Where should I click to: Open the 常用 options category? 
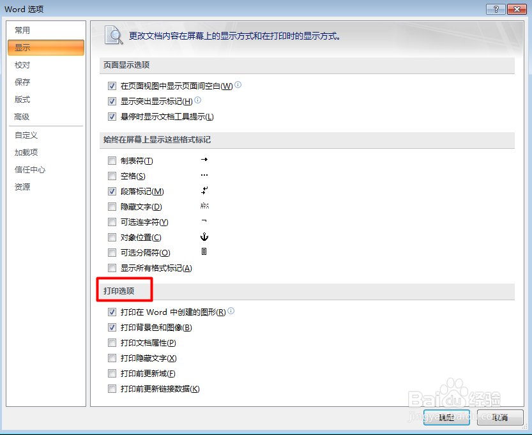pos(22,30)
